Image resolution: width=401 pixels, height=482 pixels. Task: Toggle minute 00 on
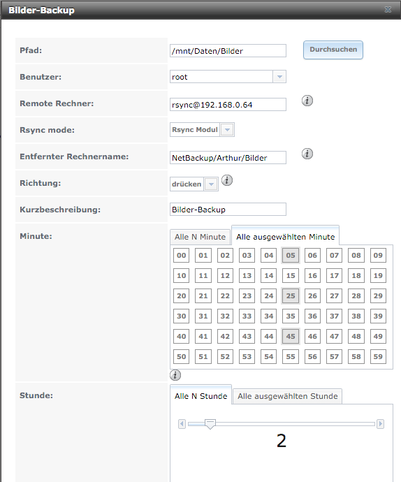181,255
